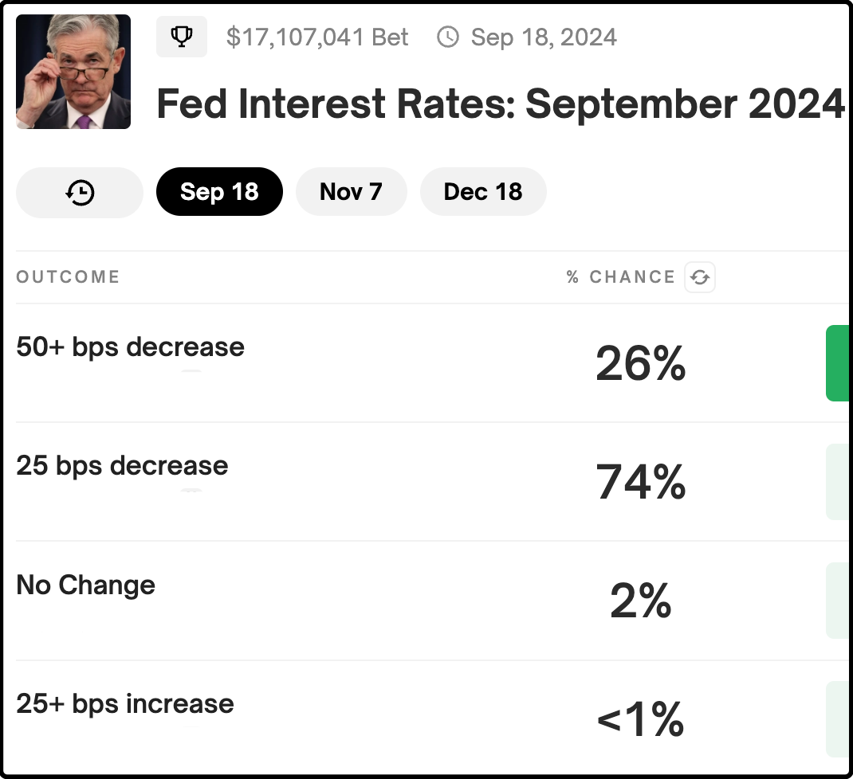
Task: Switch to the Nov 7 tab
Action: 351,191
